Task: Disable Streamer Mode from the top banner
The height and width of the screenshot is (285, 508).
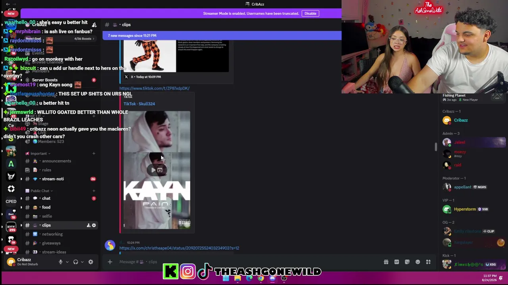Action: [310, 13]
